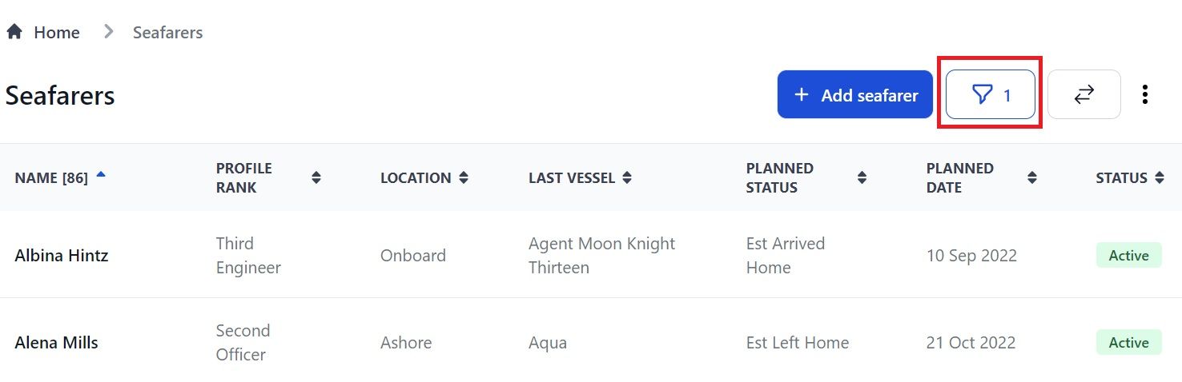Open Alena Mills seafarer record

point(56,343)
